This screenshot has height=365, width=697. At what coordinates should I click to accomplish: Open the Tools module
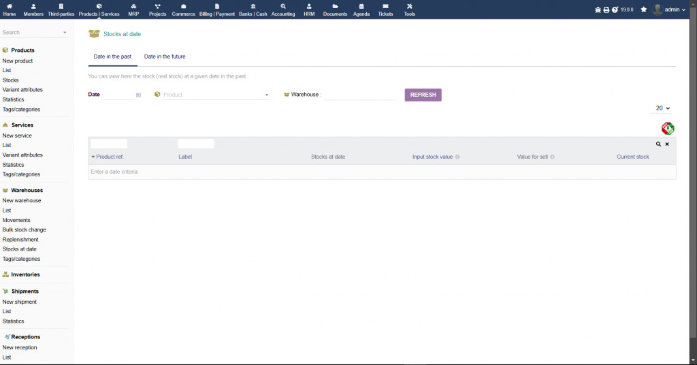point(409,10)
